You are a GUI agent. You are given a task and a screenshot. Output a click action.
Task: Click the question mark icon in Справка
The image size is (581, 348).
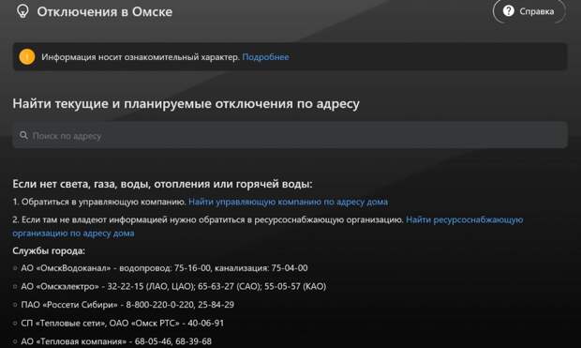508,11
